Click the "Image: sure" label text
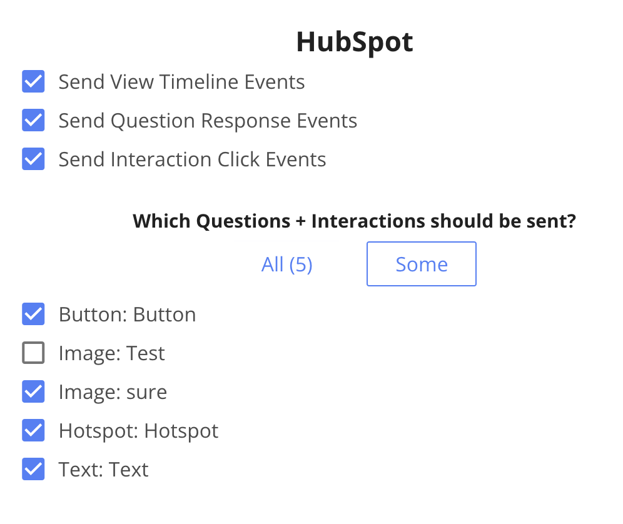Viewport: 623px width, 524px height. click(x=113, y=392)
